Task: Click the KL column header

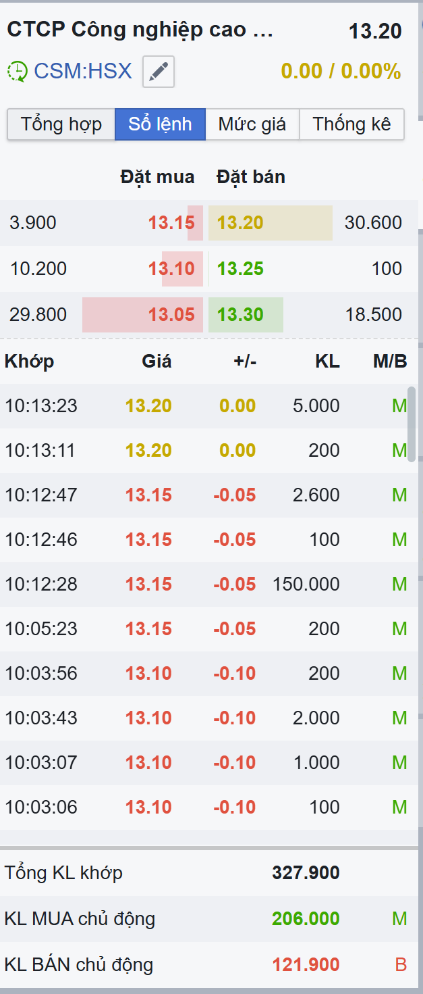Action: (327, 362)
